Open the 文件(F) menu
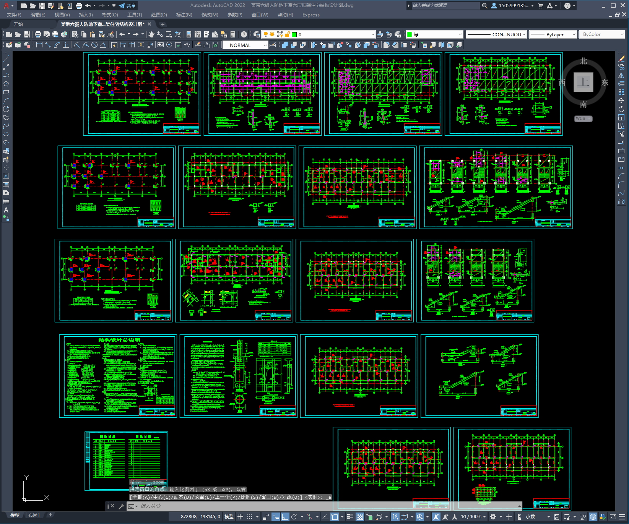Screen dimensions: 629x524 pyautogui.click(x=14, y=15)
